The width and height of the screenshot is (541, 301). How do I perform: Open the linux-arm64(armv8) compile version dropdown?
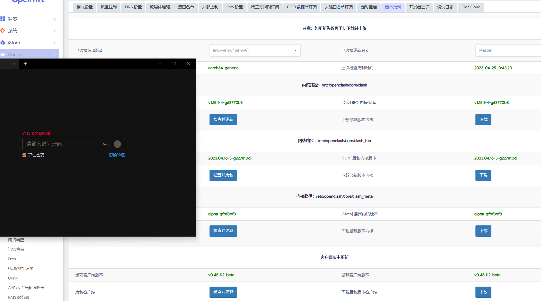[255, 50]
